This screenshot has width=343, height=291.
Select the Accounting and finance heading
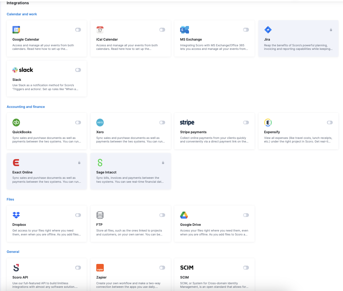pyautogui.click(x=26, y=107)
